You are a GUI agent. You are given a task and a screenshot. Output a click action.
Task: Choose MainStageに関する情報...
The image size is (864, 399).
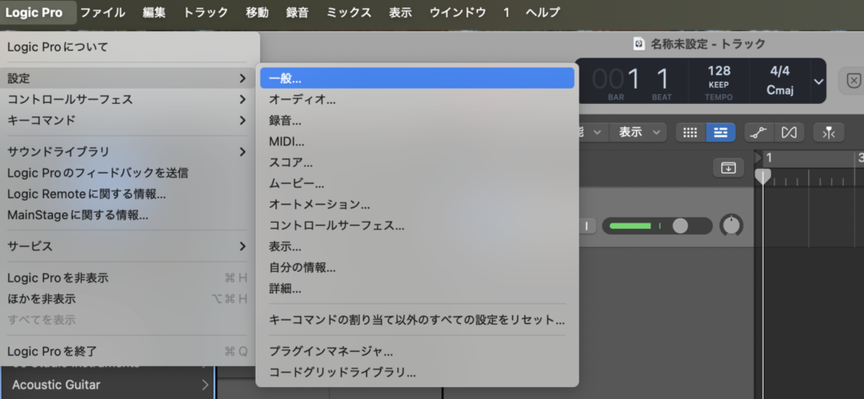129,215
